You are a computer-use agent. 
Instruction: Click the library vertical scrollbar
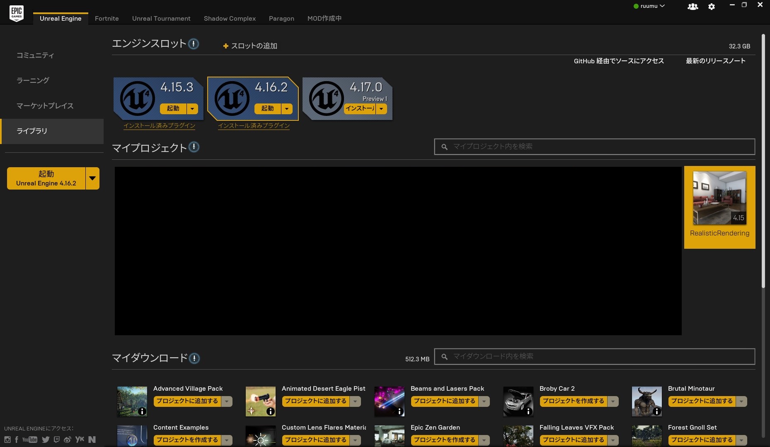click(763, 161)
